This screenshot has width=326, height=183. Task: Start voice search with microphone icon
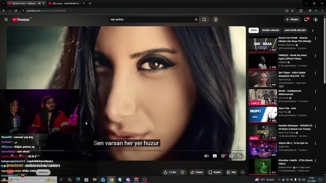(216, 20)
